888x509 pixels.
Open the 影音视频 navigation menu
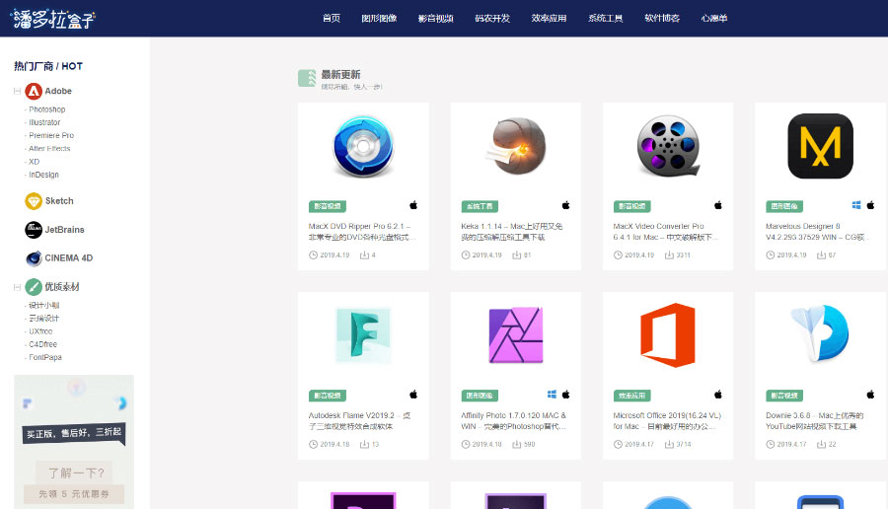coord(435,18)
